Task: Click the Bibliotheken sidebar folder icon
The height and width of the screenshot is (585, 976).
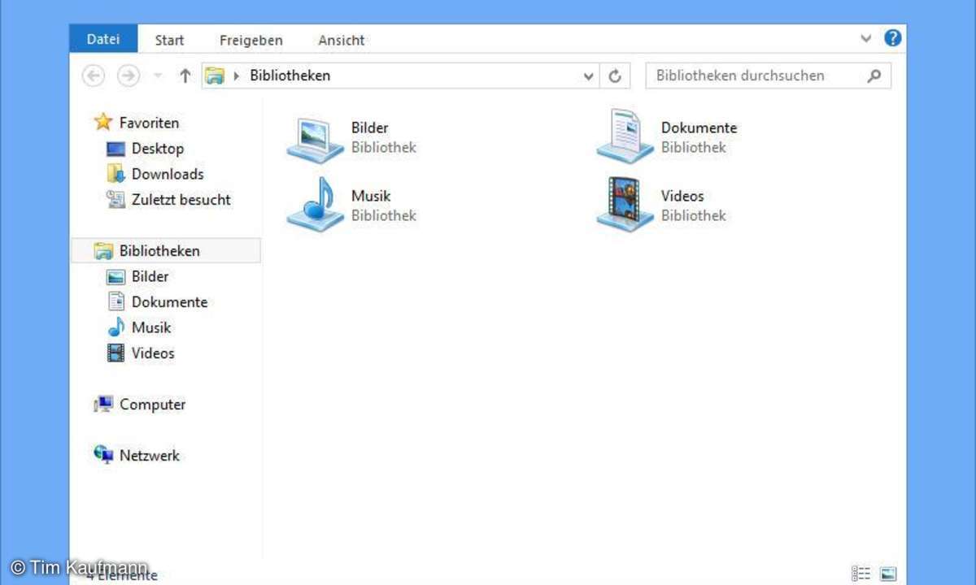Action: [103, 251]
